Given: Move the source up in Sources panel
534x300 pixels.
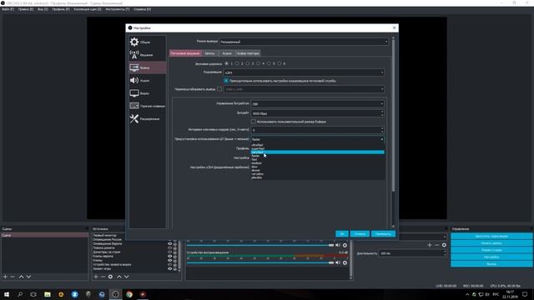Looking at the screenshot, I should (x=119, y=277).
